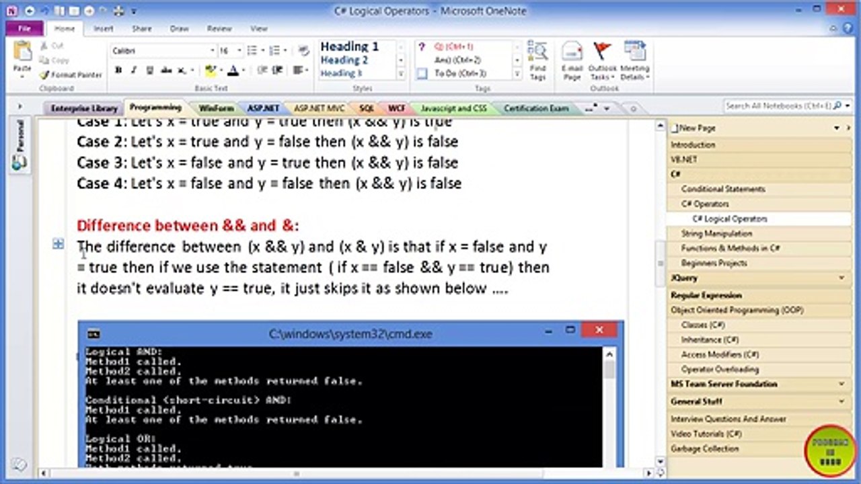The image size is (861, 484).
Task: Open Meeting Details
Action: (634, 61)
